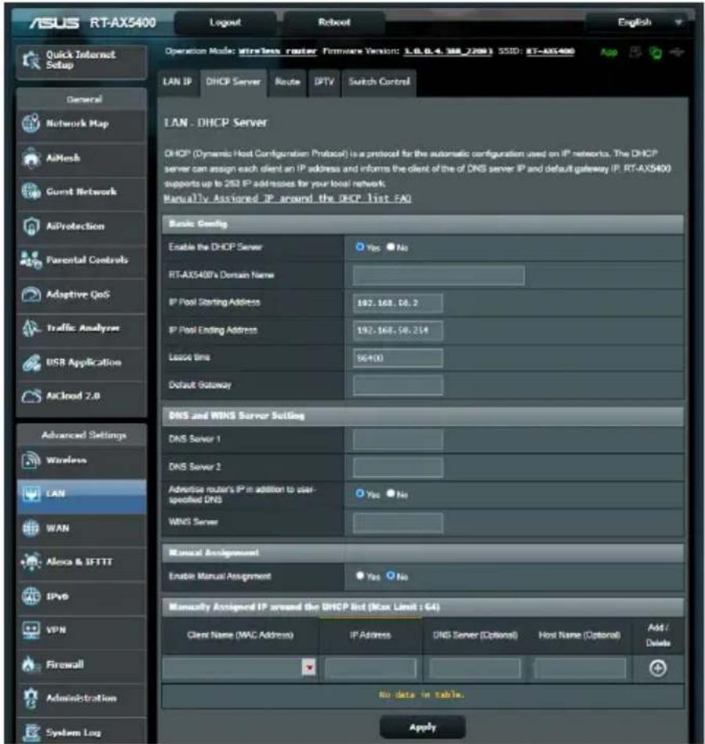Switch to the LAN IP tab

point(178,82)
